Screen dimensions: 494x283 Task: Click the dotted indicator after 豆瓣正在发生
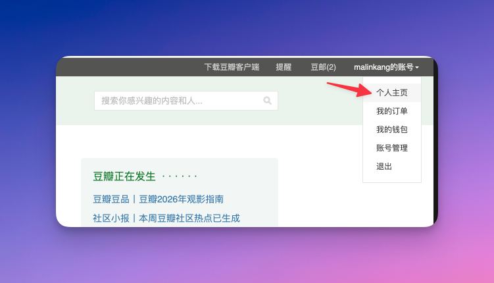(x=180, y=176)
